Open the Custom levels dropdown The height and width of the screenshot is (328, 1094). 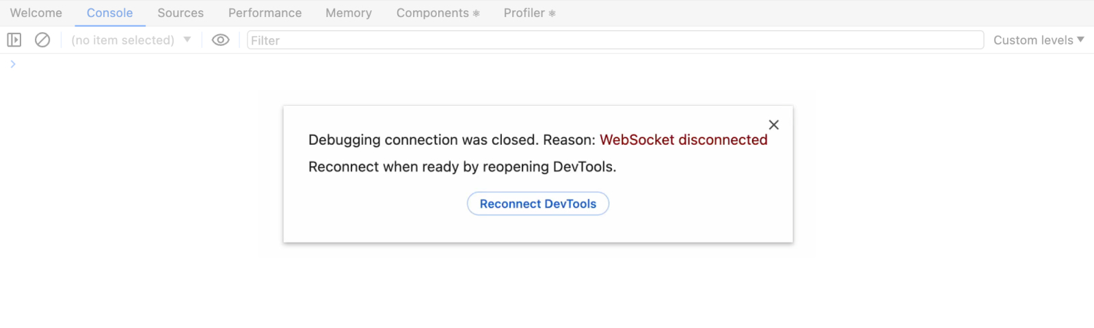point(1032,40)
